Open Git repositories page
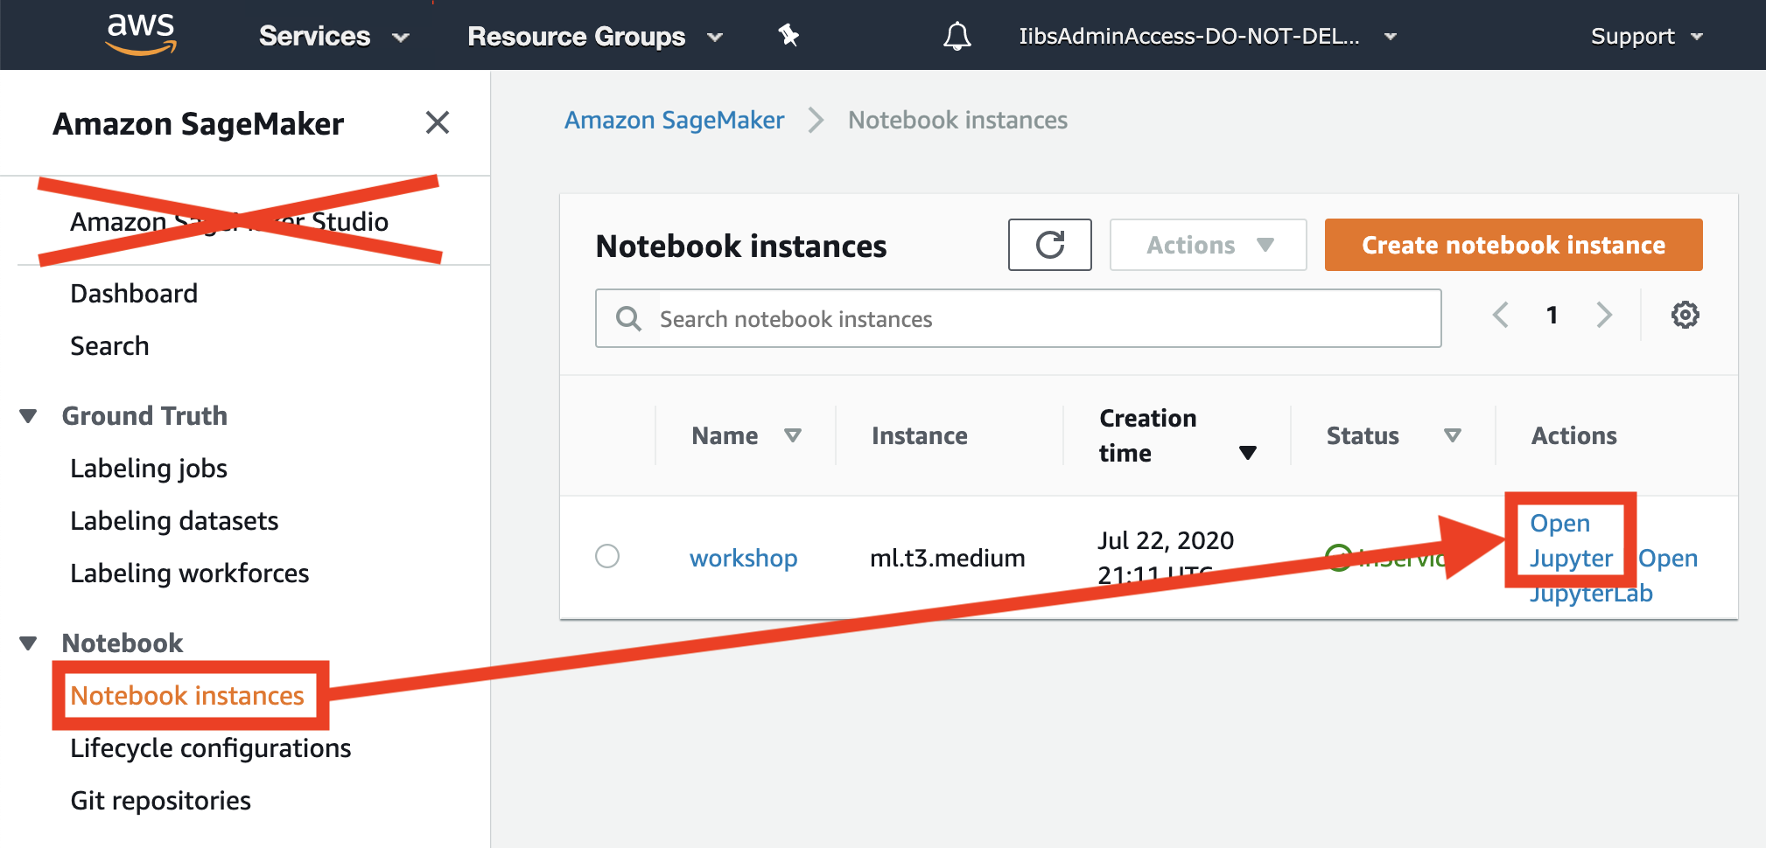 coord(161,801)
